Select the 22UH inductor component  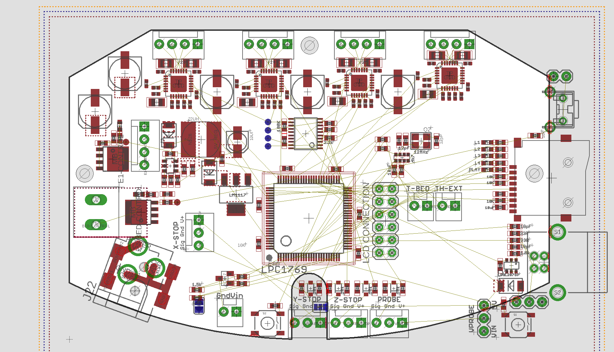[x=201, y=139]
